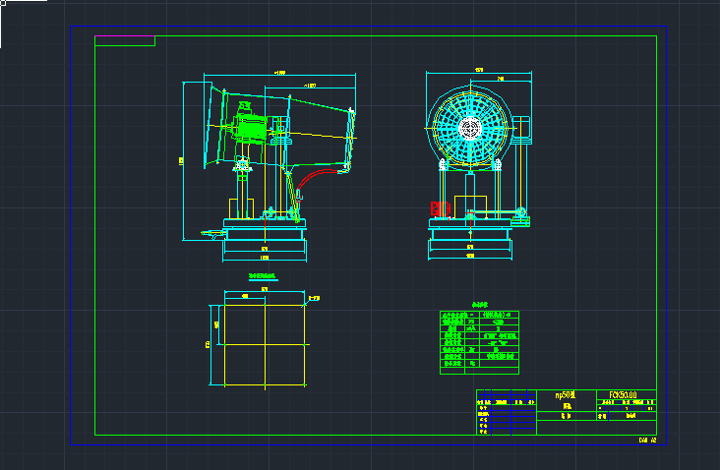Select the FCK50.00 drawing number text
This screenshot has height=470, width=720.
pyautogui.click(x=623, y=394)
